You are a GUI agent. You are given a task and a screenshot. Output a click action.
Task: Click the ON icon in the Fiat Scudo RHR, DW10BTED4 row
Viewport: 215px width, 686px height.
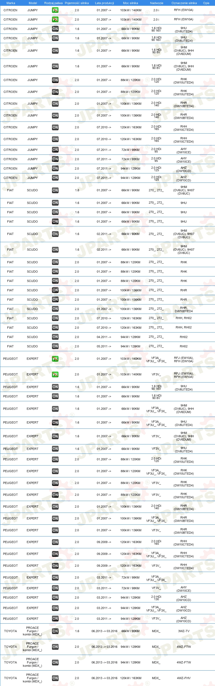[x=55, y=309]
